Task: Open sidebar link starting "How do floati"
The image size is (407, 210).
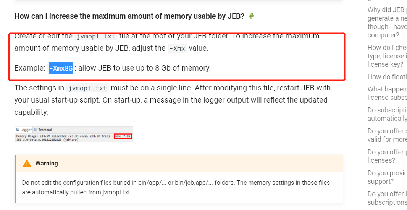Action: coord(387,77)
